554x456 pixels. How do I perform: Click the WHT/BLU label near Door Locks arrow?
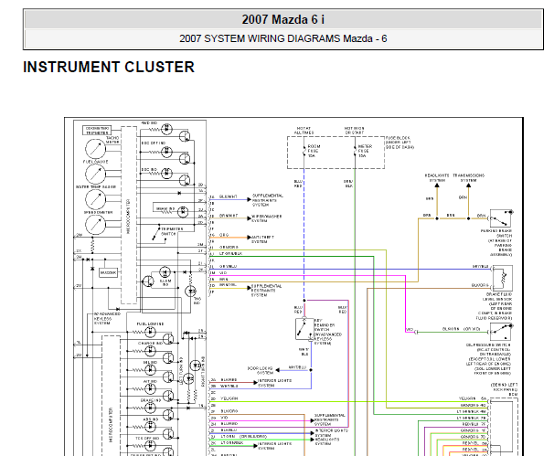tap(297, 367)
